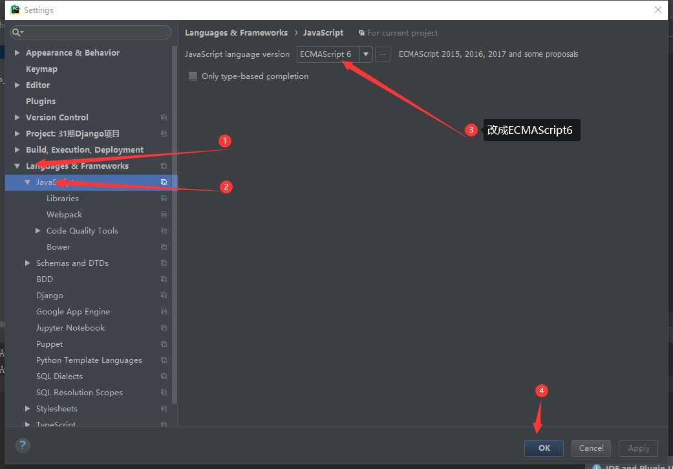
Task: Click the search magnifier icon in settings
Action: (17, 32)
